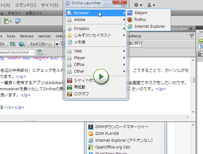Click the code view scroll down arrow

point(193,112)
